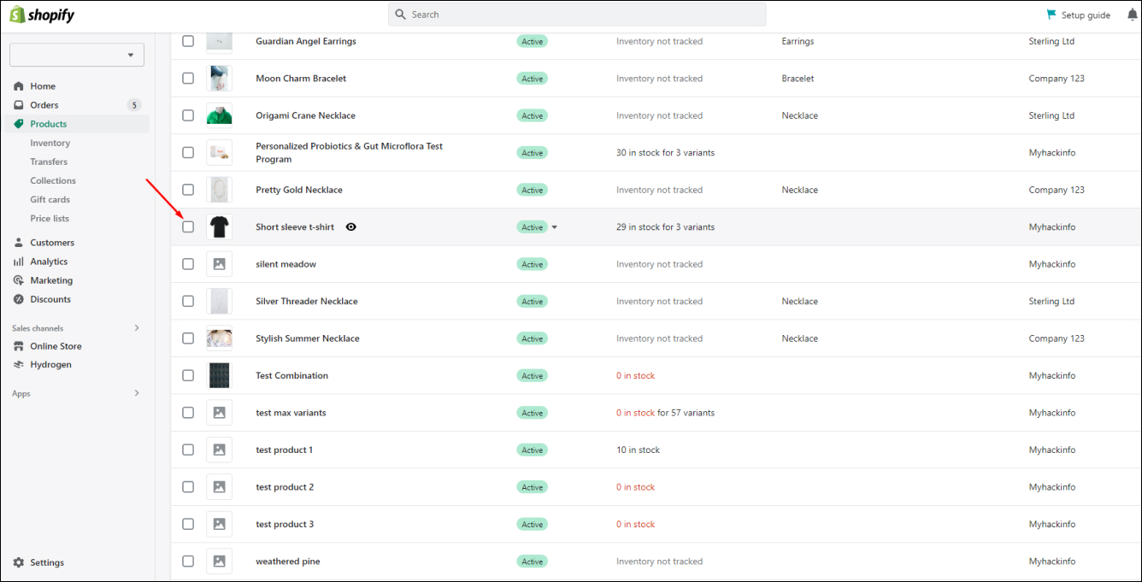Viewport: 1142px width, 582px height.
Task: Click '30 in stock for 3 variants'
Action: (665, 152)
